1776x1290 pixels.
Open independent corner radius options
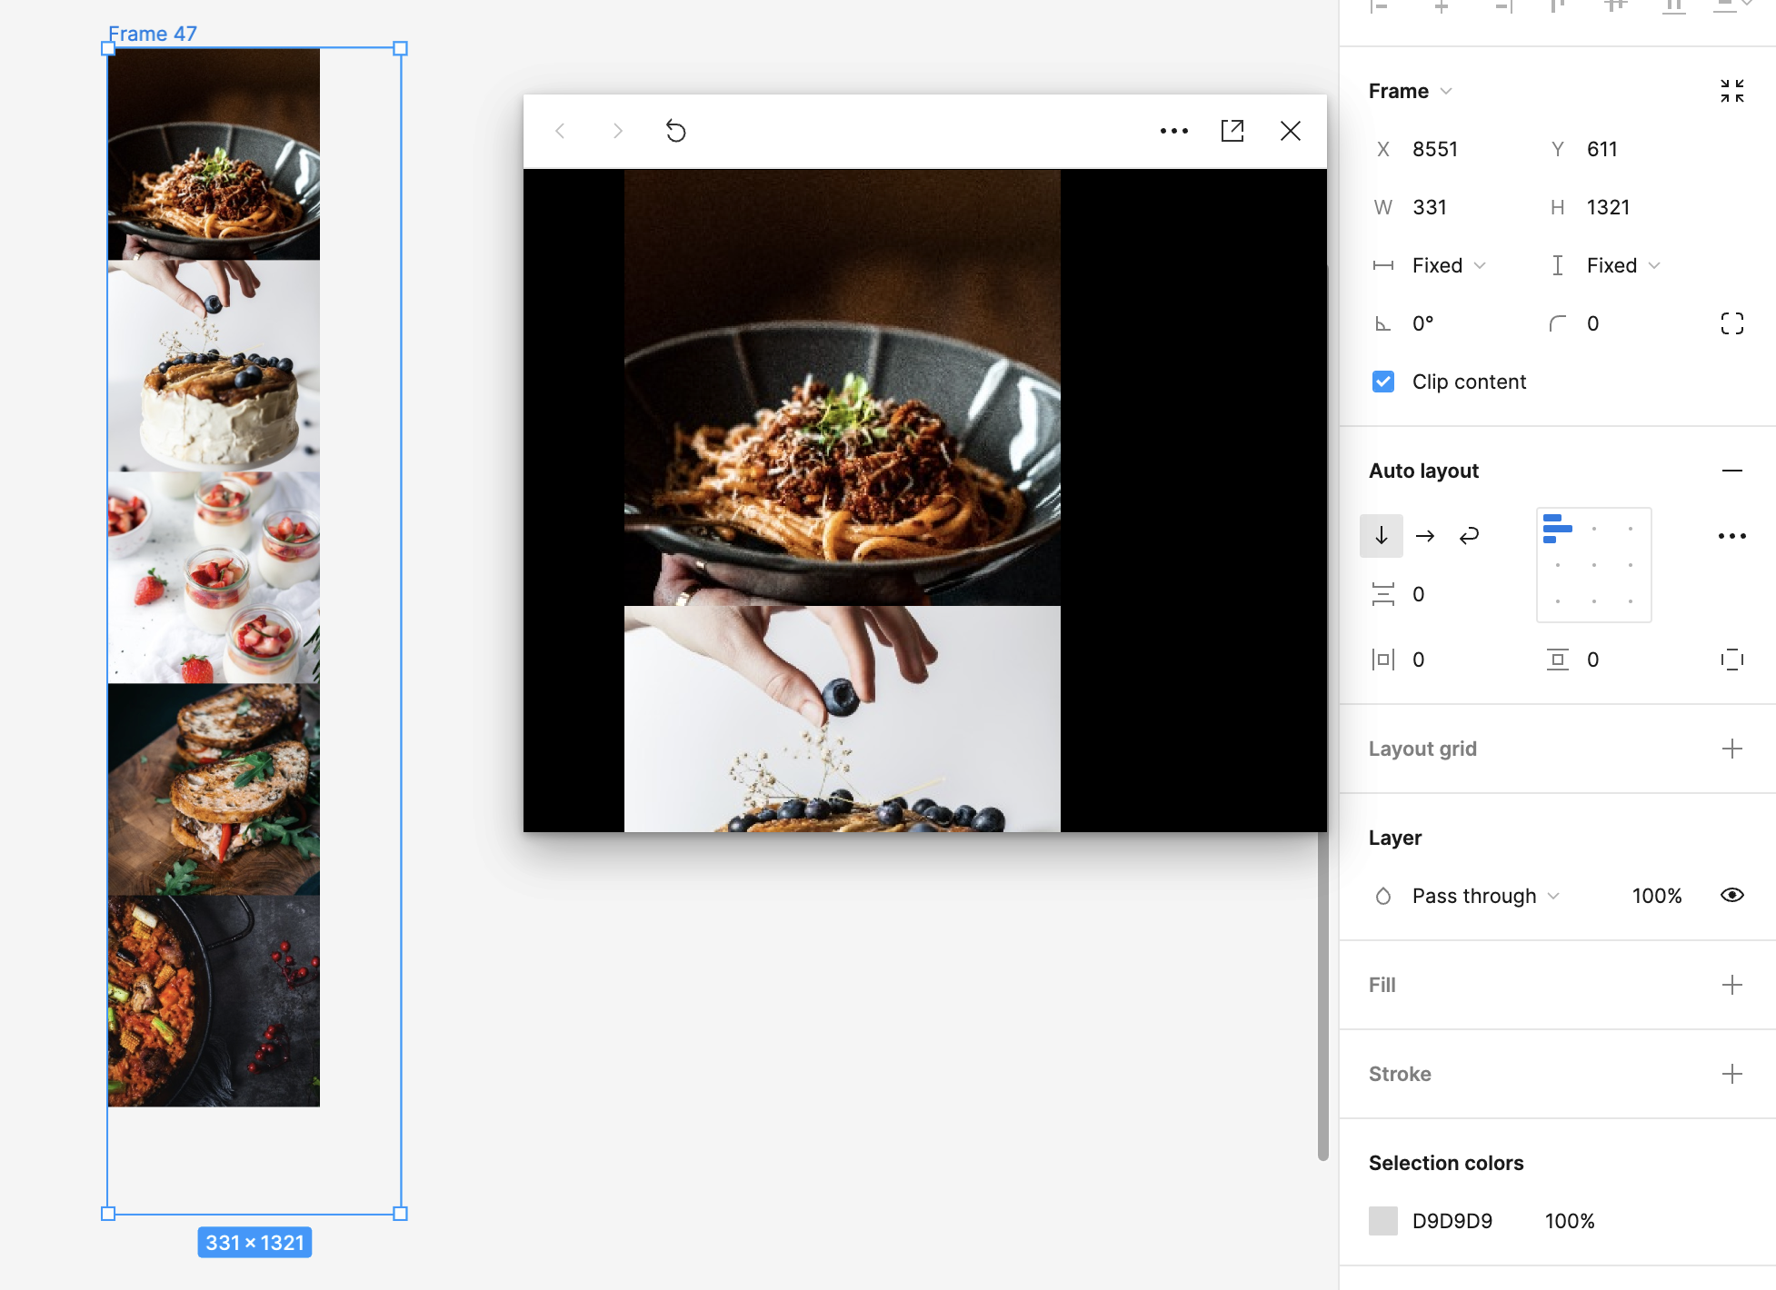1731,323
